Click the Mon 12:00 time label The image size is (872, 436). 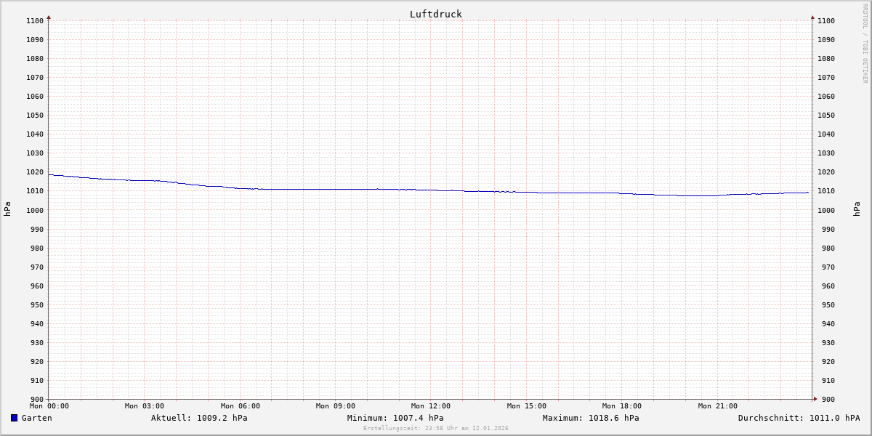431,406
